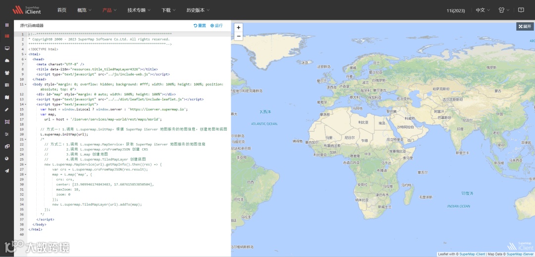Open the 中文 language dropdown
The height and width of the screenshot is (257, 535).
pos(483,10)
